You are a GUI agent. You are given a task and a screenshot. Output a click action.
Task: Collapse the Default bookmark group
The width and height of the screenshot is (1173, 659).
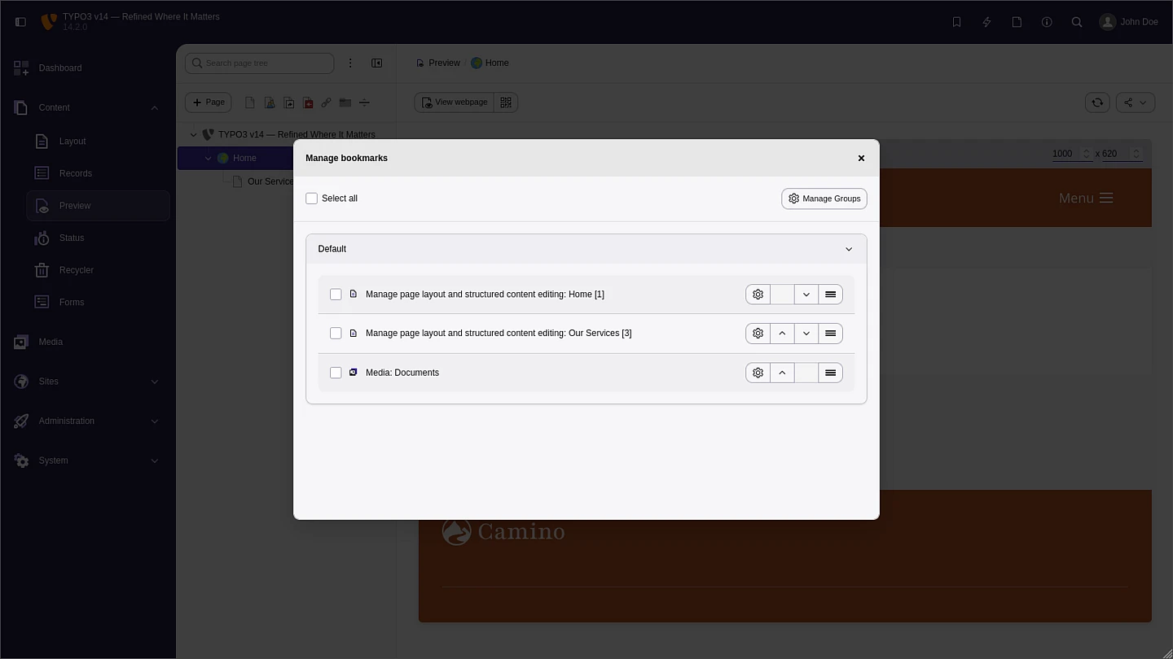(848, 249)
